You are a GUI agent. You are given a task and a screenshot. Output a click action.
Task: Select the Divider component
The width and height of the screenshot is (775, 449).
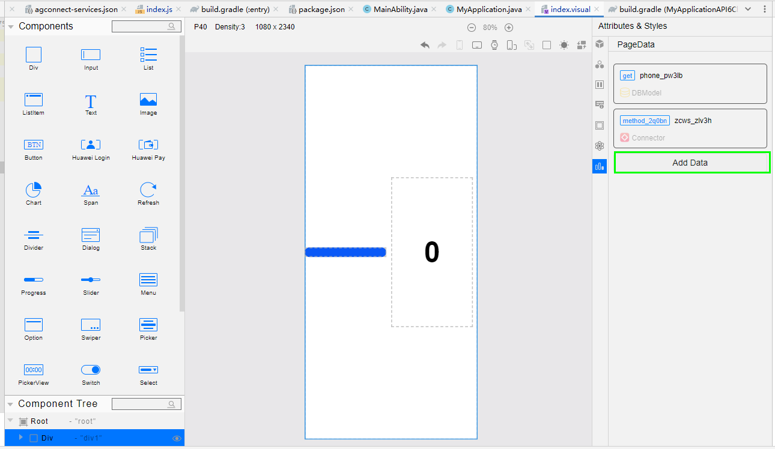pos(34,239)
